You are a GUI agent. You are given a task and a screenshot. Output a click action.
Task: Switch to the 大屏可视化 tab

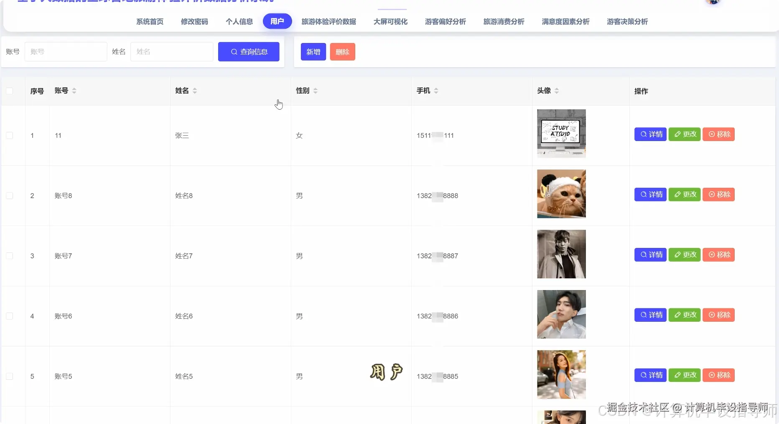tap(389, 22)
